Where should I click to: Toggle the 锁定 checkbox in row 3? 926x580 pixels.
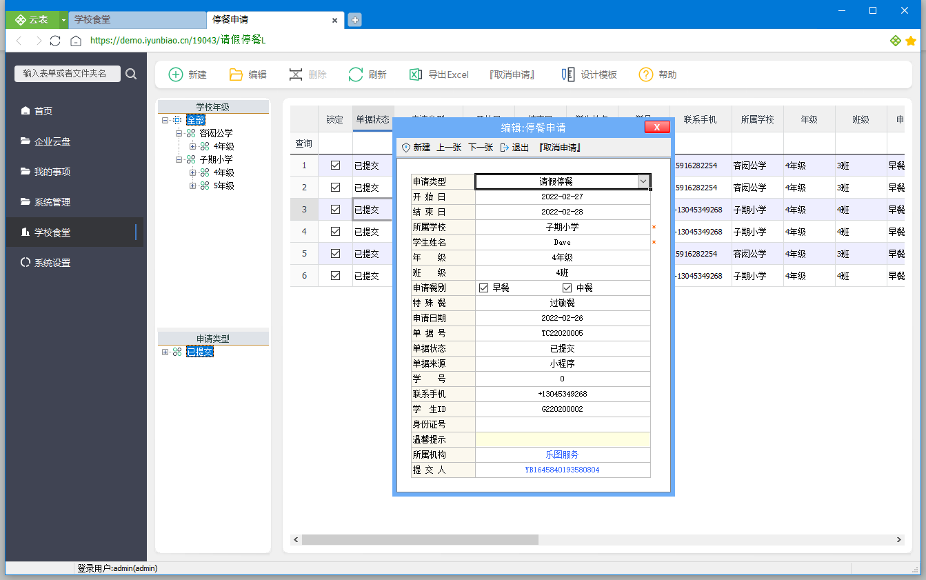[x=335, y=210]
